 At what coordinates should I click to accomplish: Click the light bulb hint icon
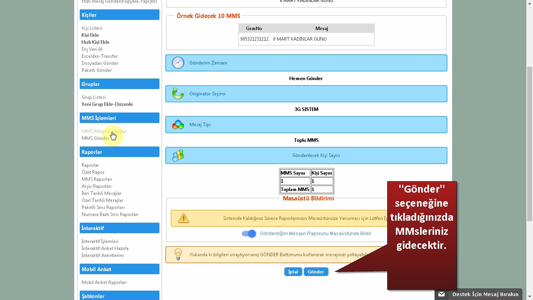pos(178,254)
